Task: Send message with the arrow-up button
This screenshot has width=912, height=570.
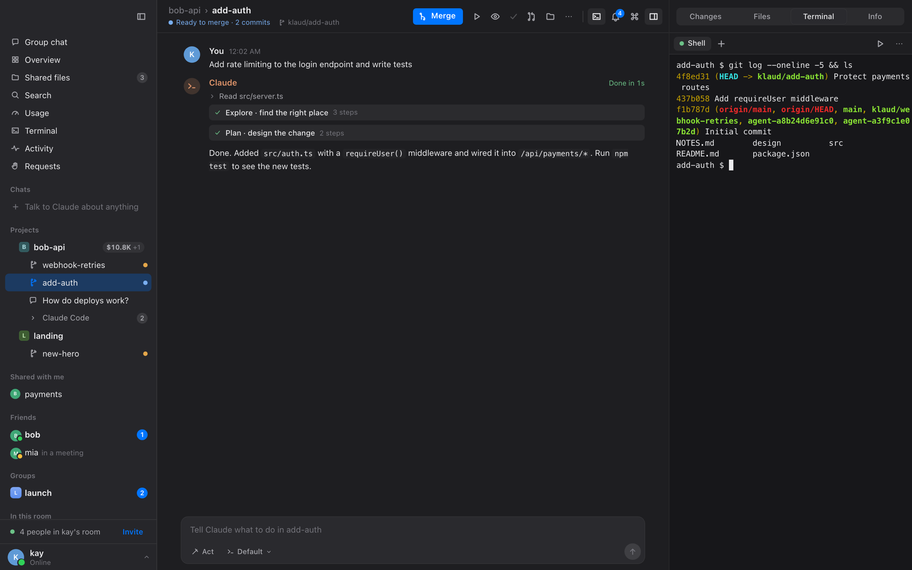Action: point(632,551)
